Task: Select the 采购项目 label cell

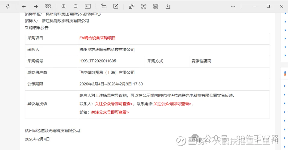Action: click(x=51, y=39)
